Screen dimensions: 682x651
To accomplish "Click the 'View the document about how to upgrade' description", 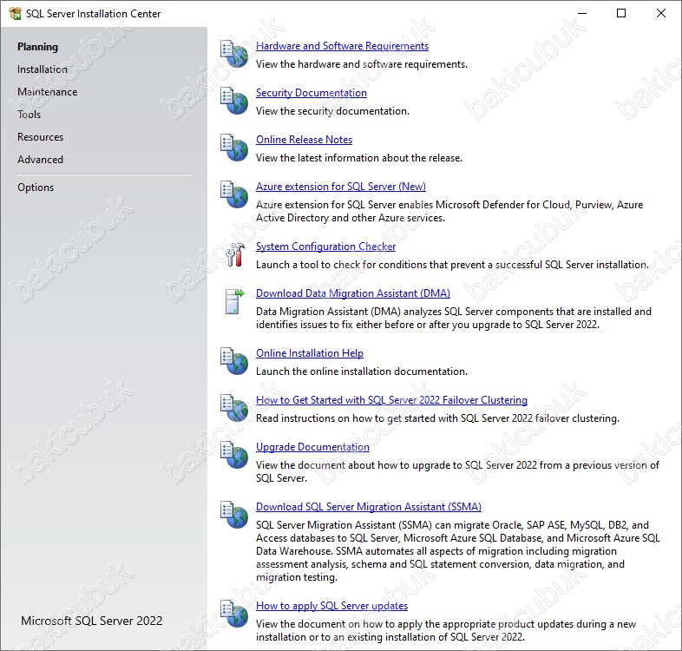I will (457, 471).
